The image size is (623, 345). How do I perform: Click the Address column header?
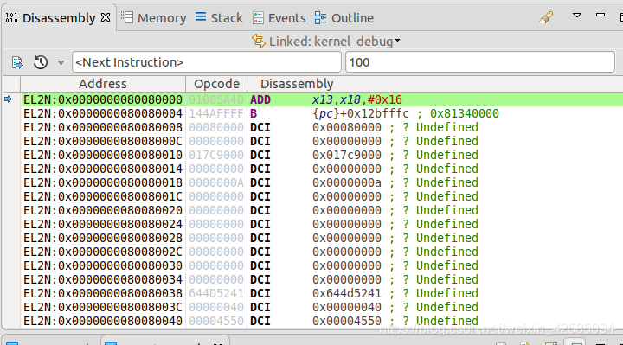tap(103, 84)
